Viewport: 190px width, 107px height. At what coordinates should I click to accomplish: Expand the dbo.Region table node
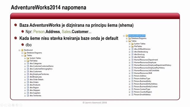[x=25, y=88]
